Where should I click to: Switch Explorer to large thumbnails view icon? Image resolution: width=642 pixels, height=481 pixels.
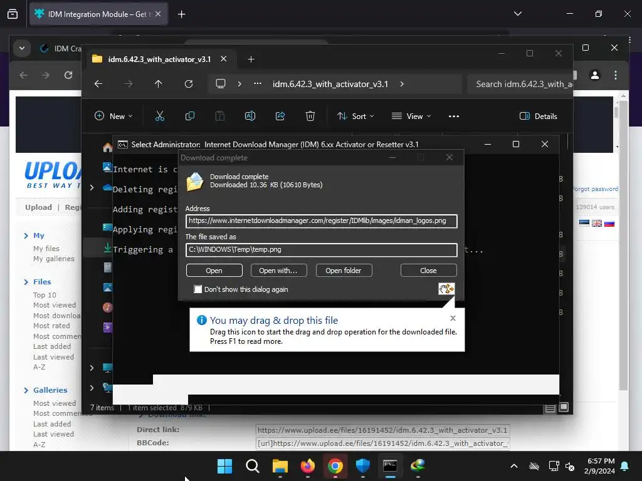pos(564,407)
